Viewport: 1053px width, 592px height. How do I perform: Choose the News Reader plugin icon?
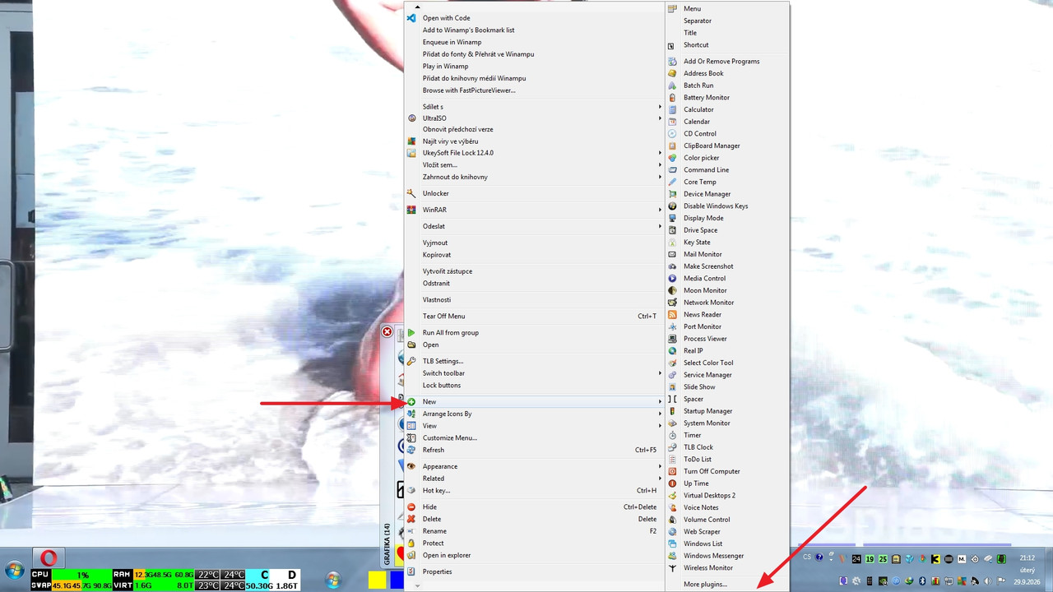pos(672,314)
